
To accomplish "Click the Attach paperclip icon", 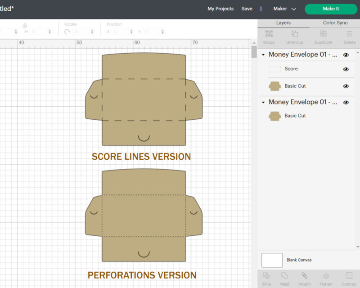I will pyautogui.click(x=304, y=276).
